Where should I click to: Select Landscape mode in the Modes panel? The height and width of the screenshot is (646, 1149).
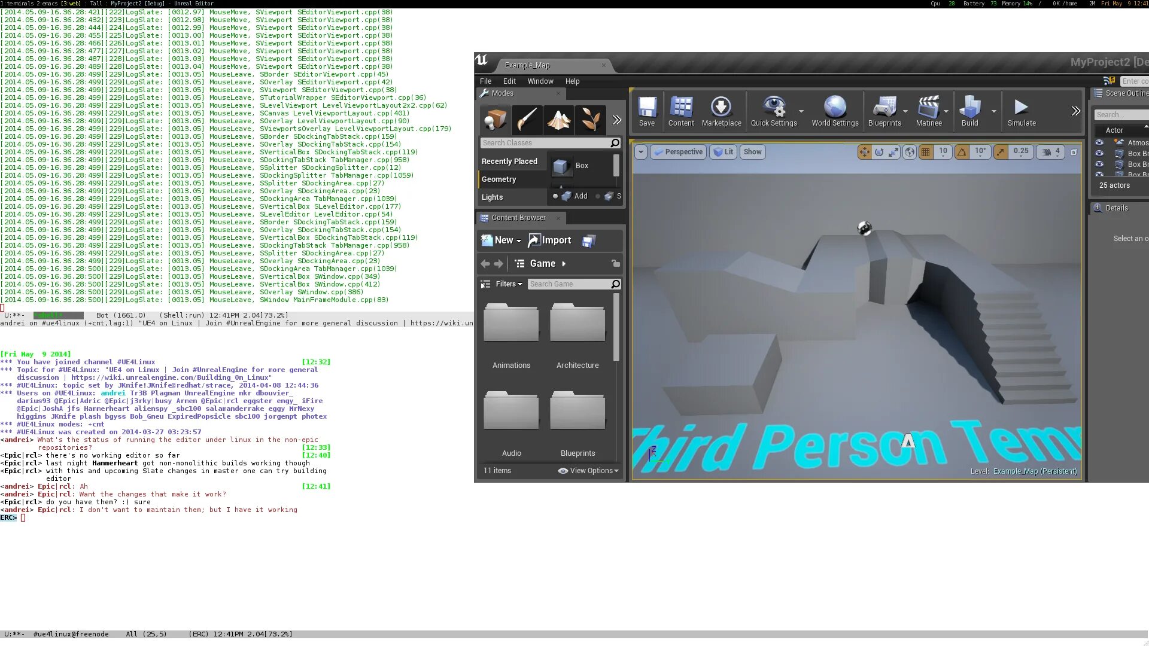pos(558,120)
